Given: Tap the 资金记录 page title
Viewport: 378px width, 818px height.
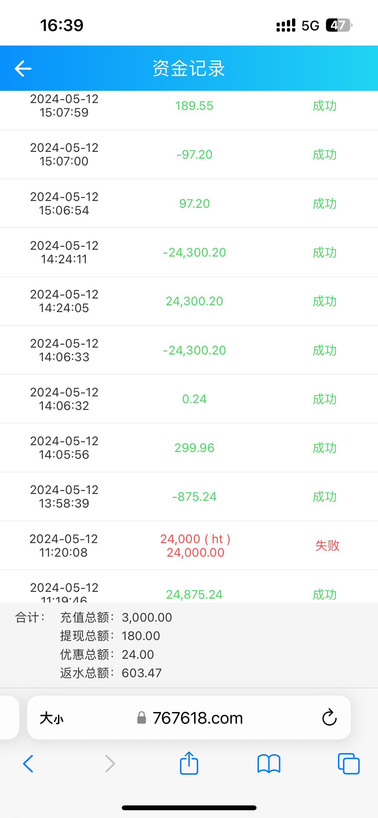Looking at the screenshot, I should coord(189,68).
